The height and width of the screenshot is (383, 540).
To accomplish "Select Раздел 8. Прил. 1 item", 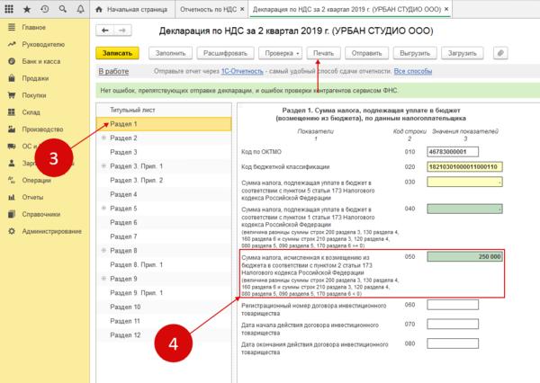I will pyautogui.click(x=164, y=264).
